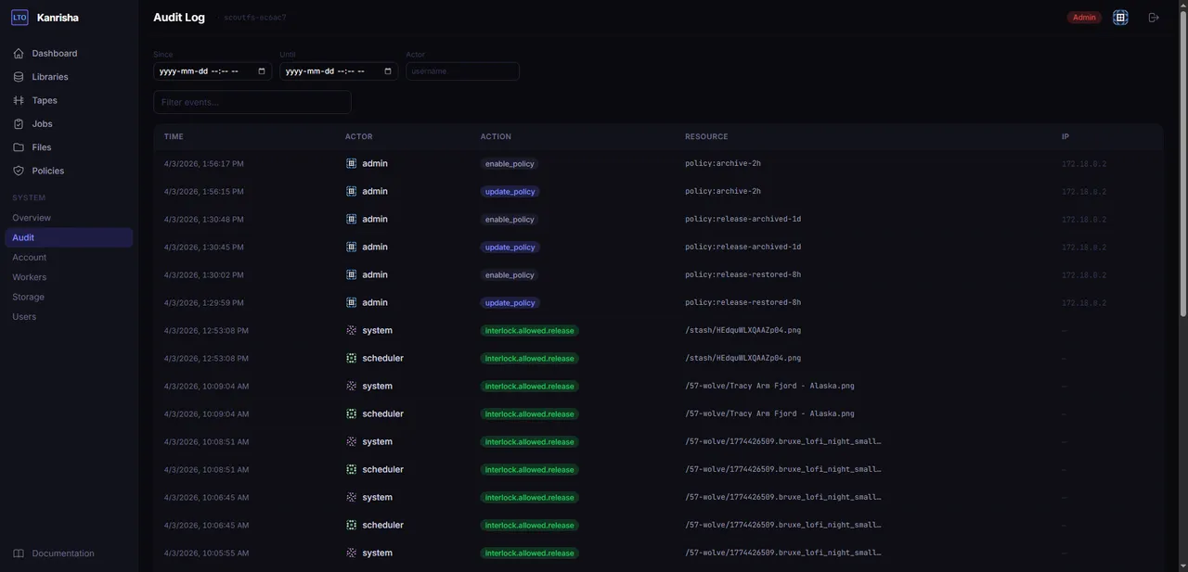
Task: Click the Libraries database icon
Action: pyautogui.click(x=18, y=76)
